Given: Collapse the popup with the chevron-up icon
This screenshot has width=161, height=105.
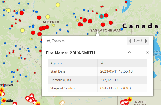Looking at the screenshot, I should pyautogui.click(x=129, y=52).
